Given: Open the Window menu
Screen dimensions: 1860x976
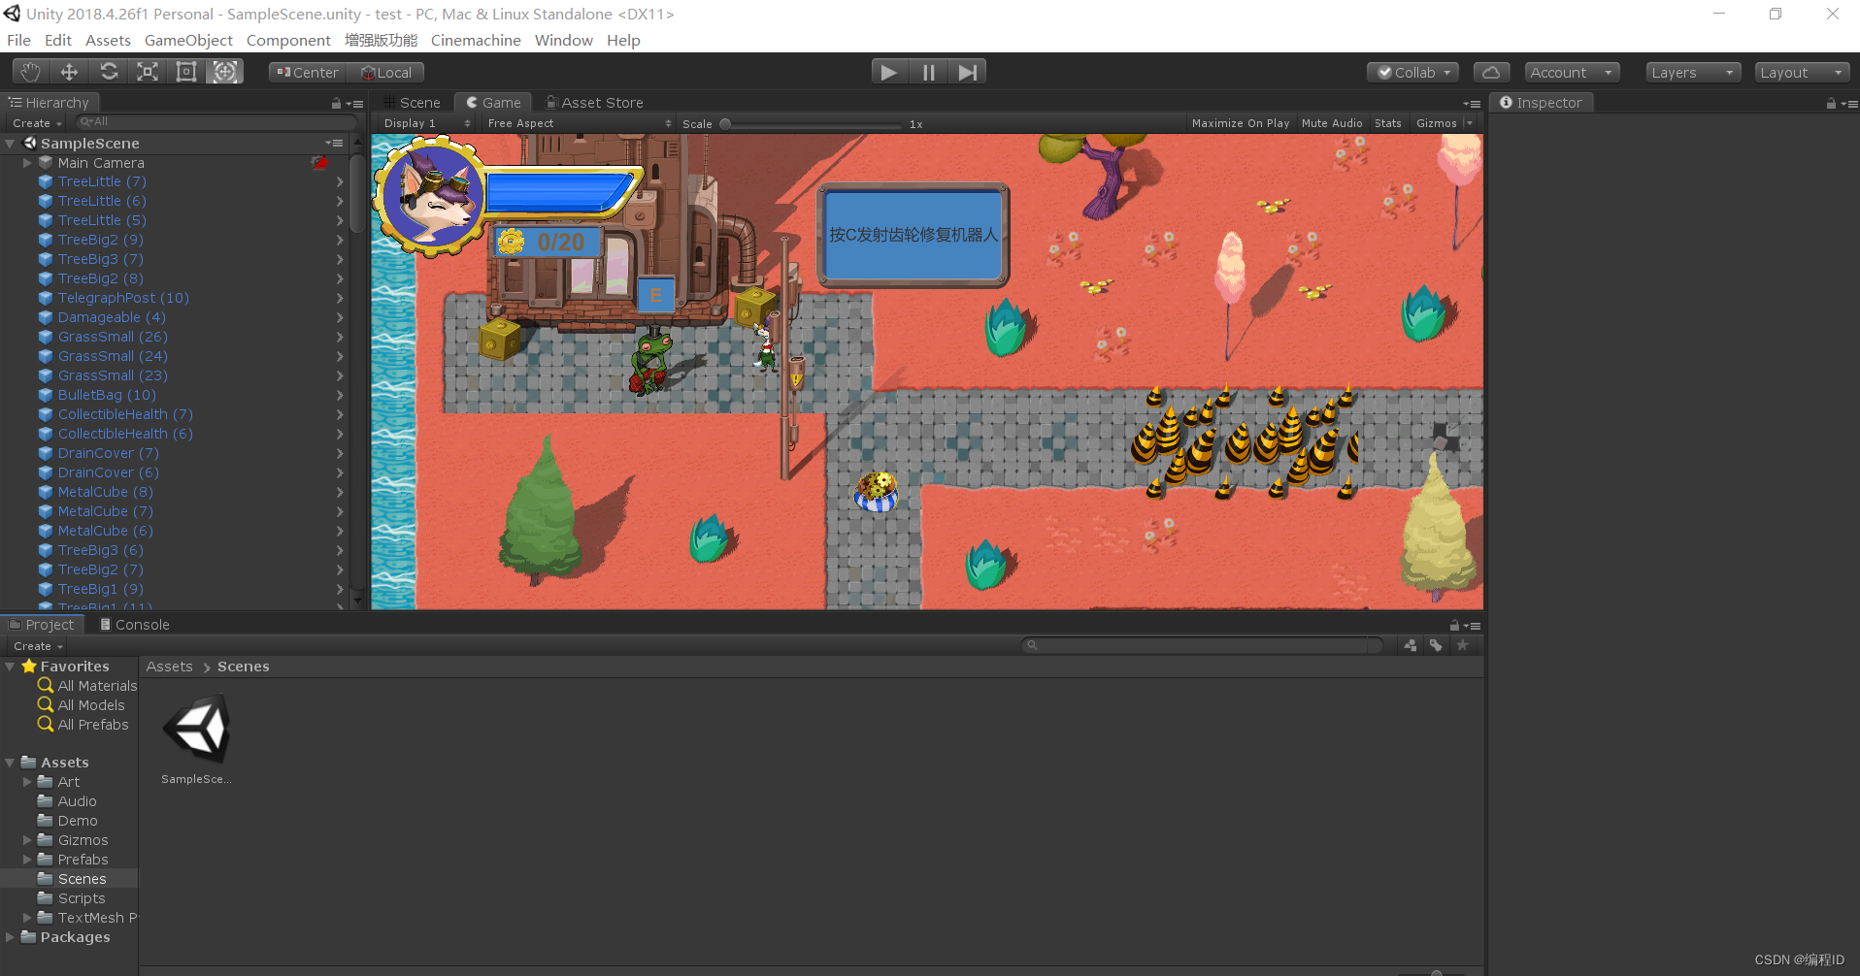Looking at the screenshot, I should coord(563,40).
